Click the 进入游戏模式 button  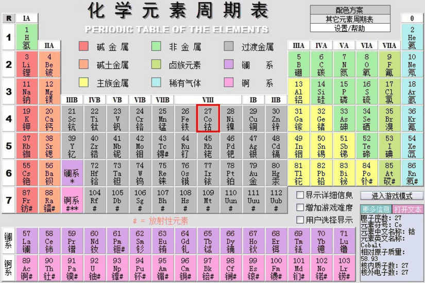[x=392, y=196]
